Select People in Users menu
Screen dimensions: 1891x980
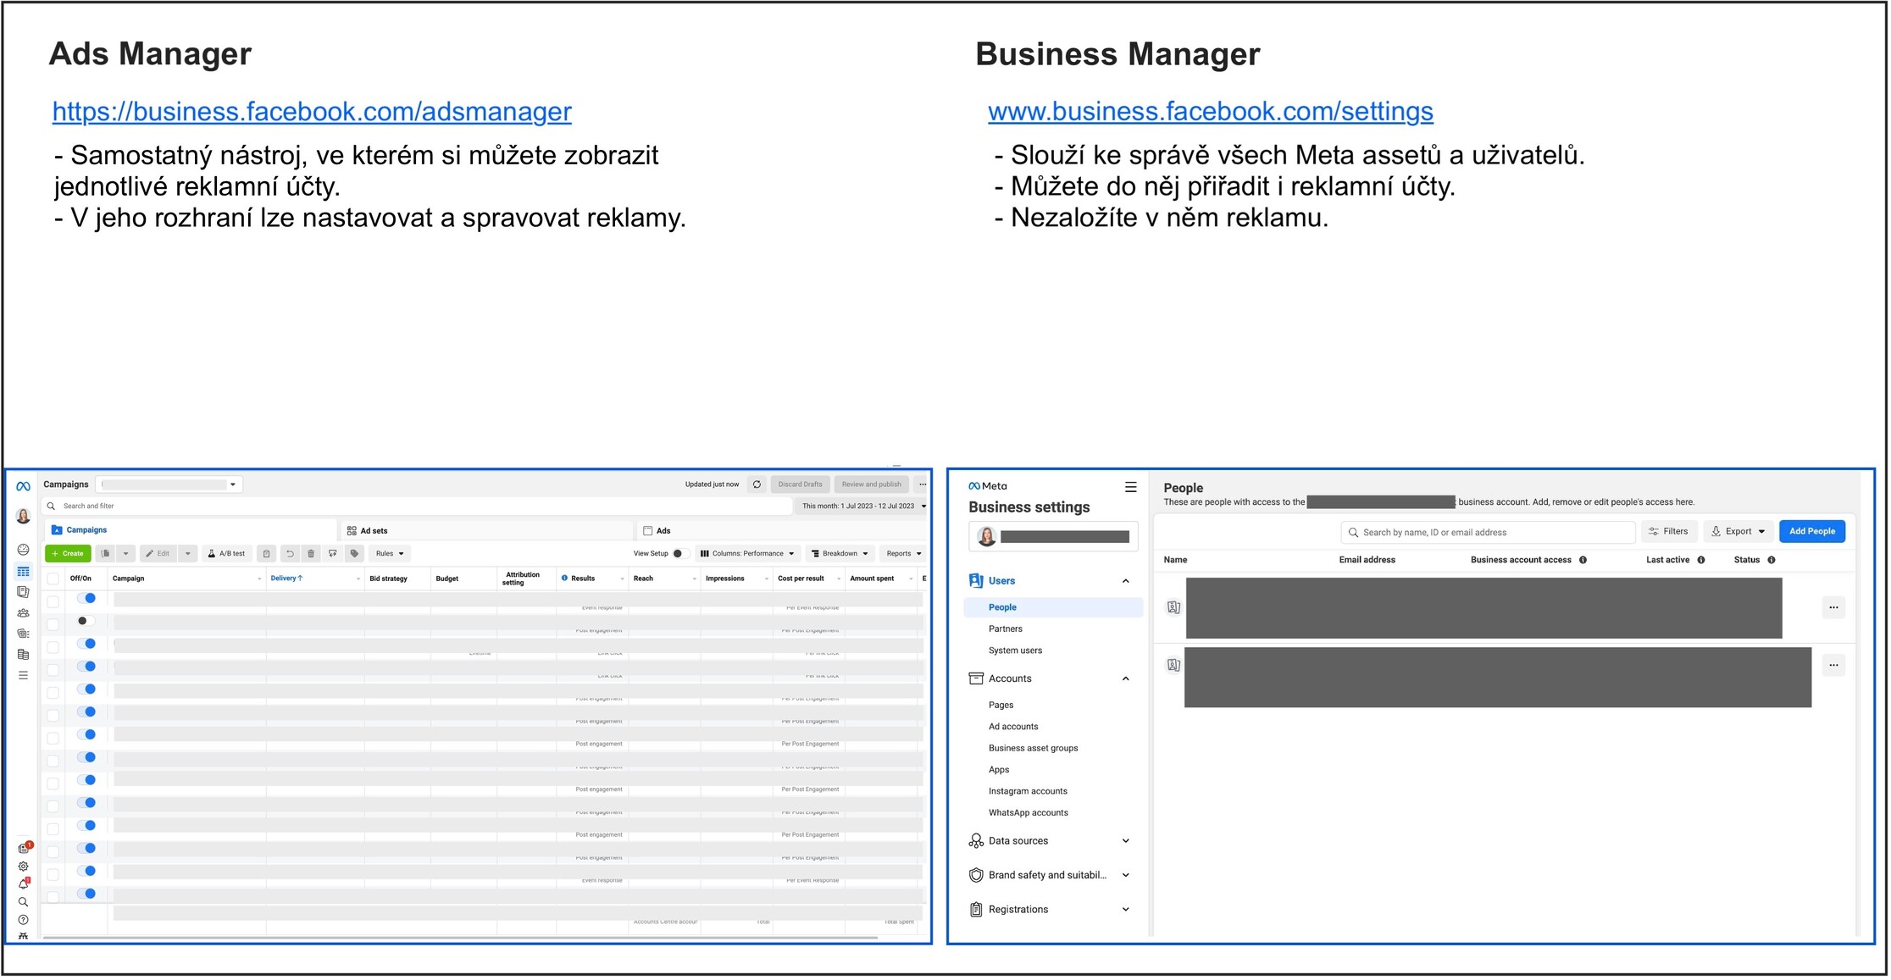pyautogui.click(x=1053, y=607)
